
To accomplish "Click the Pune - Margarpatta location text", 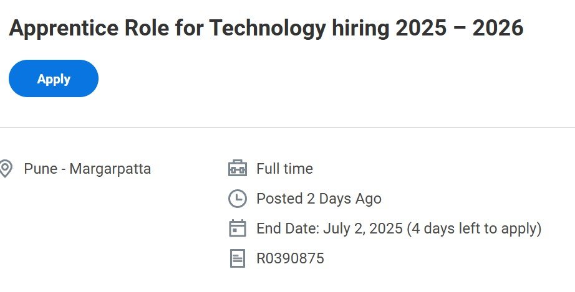I will point(87,169).
